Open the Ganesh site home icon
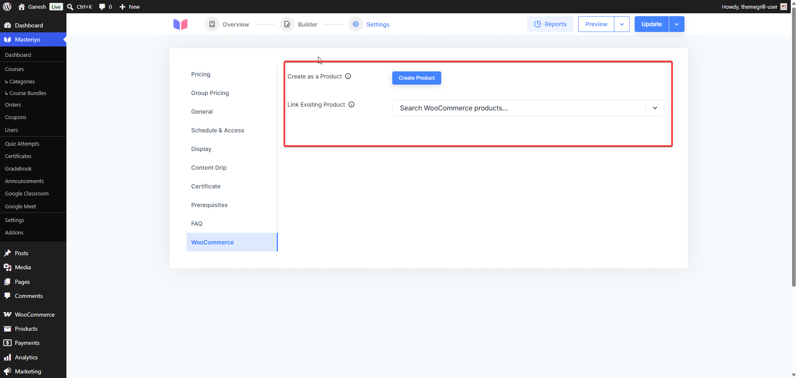This screenshot has height=378, width=797. click(22, 7)
